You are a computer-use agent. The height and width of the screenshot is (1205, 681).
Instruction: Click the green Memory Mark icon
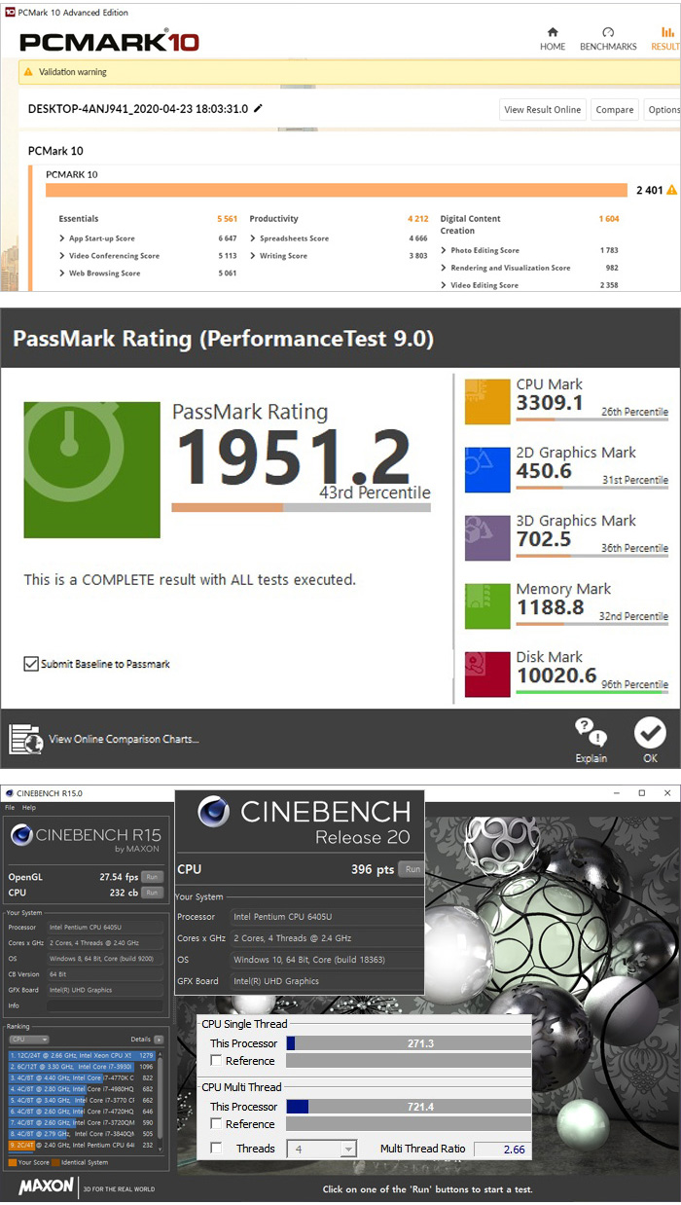click(487, 606)
